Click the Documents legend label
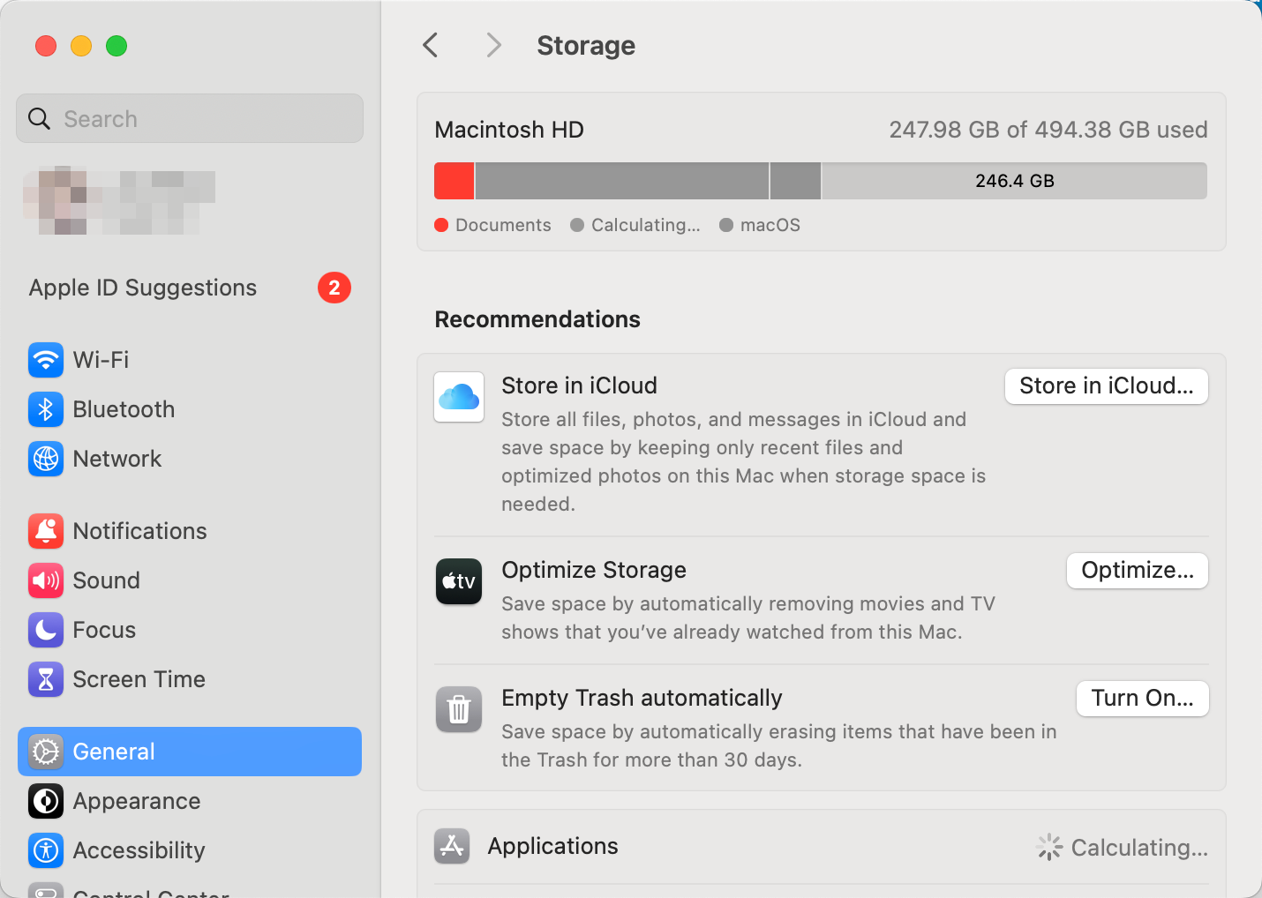The height and width of the screenshot is (898, 1262). point(503,225)
